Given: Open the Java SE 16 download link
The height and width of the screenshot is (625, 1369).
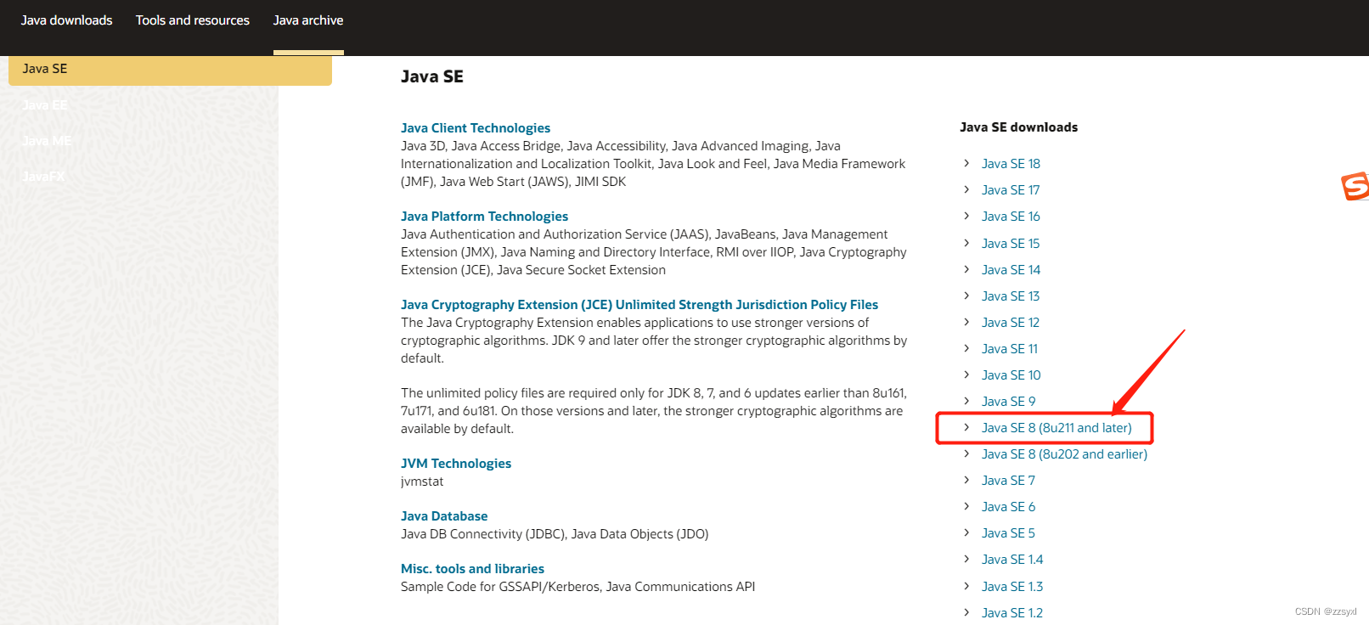Looking at the screenshot, I should tap(1011, 217).
